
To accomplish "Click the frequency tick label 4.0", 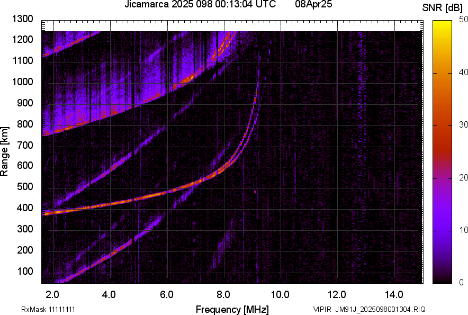I will pos(109,295).
